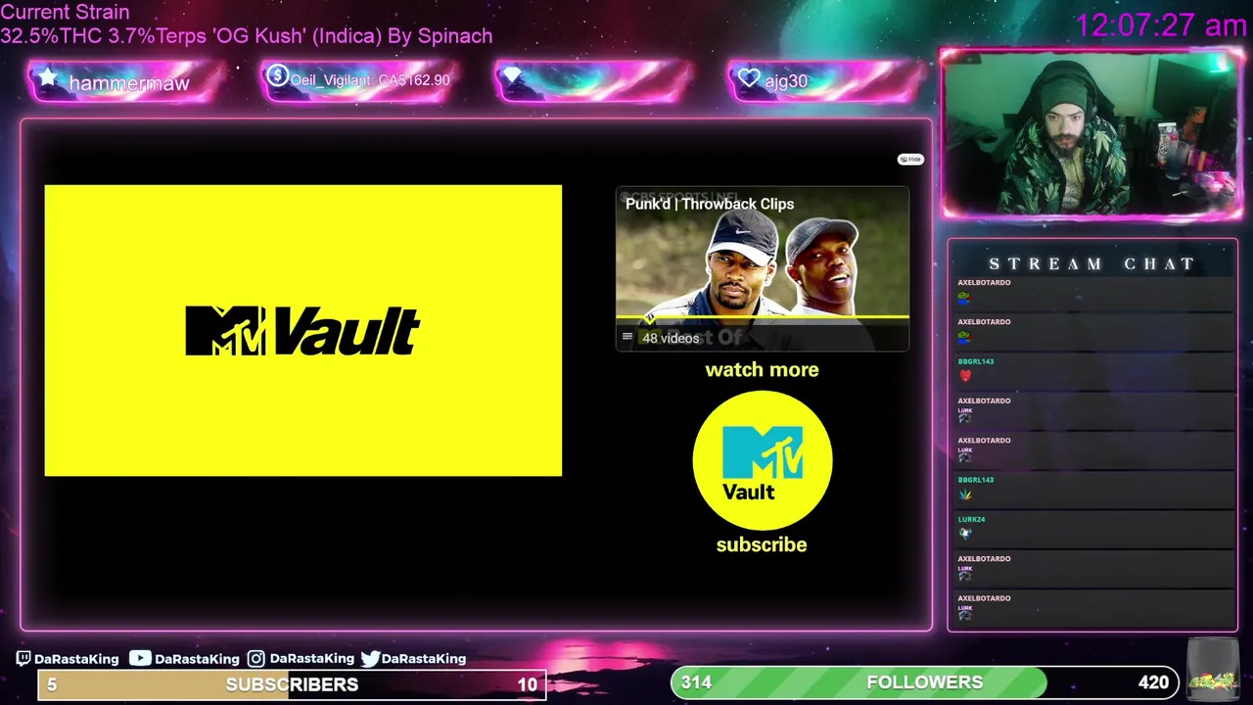This screenshot has width=1253, height=705.
Task: Click the heart icon beside ajg30
Action: pyautogui.click(x=749, y=78)
